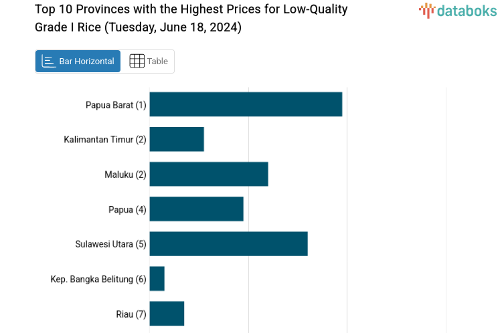Click the Sulawesi Utara (5) bar
504x333 pixels.
click(x=228, y=243)
